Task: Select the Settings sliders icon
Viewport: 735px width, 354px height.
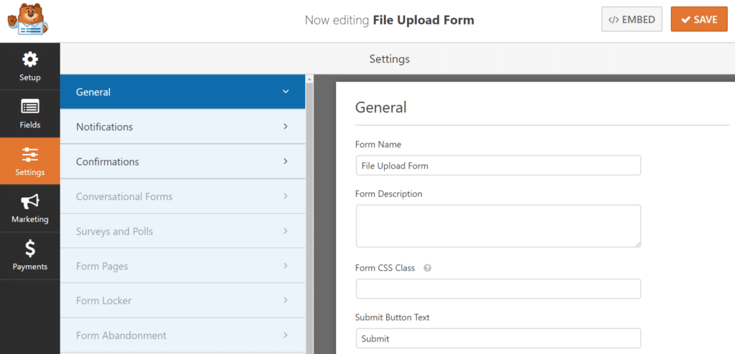Action: pyautogui.click(x=29, y=154)
